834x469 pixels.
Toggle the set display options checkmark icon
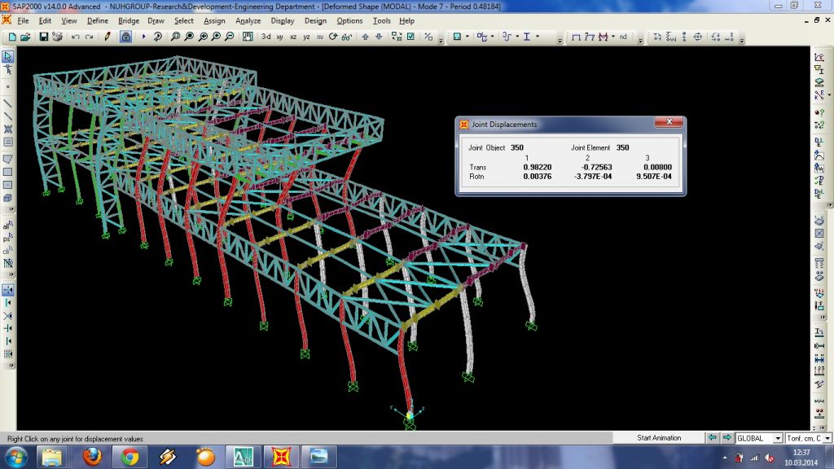click(x=410, y=37)
